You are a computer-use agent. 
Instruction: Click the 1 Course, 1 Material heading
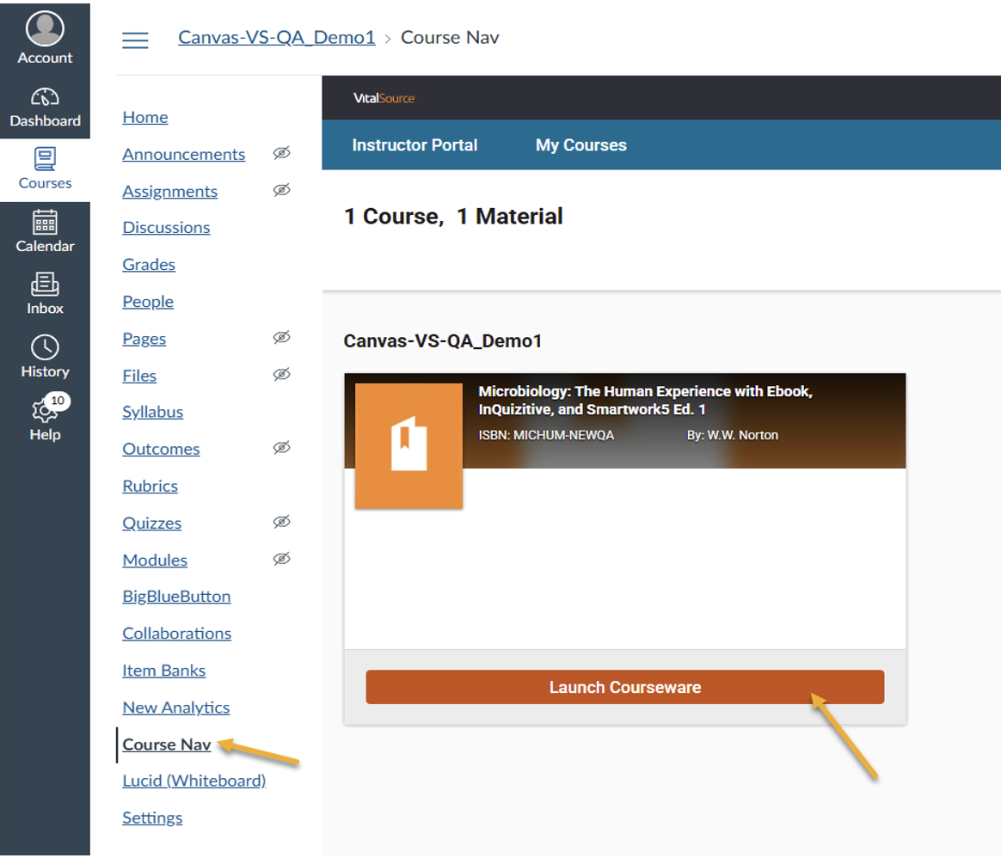point(453,217)
